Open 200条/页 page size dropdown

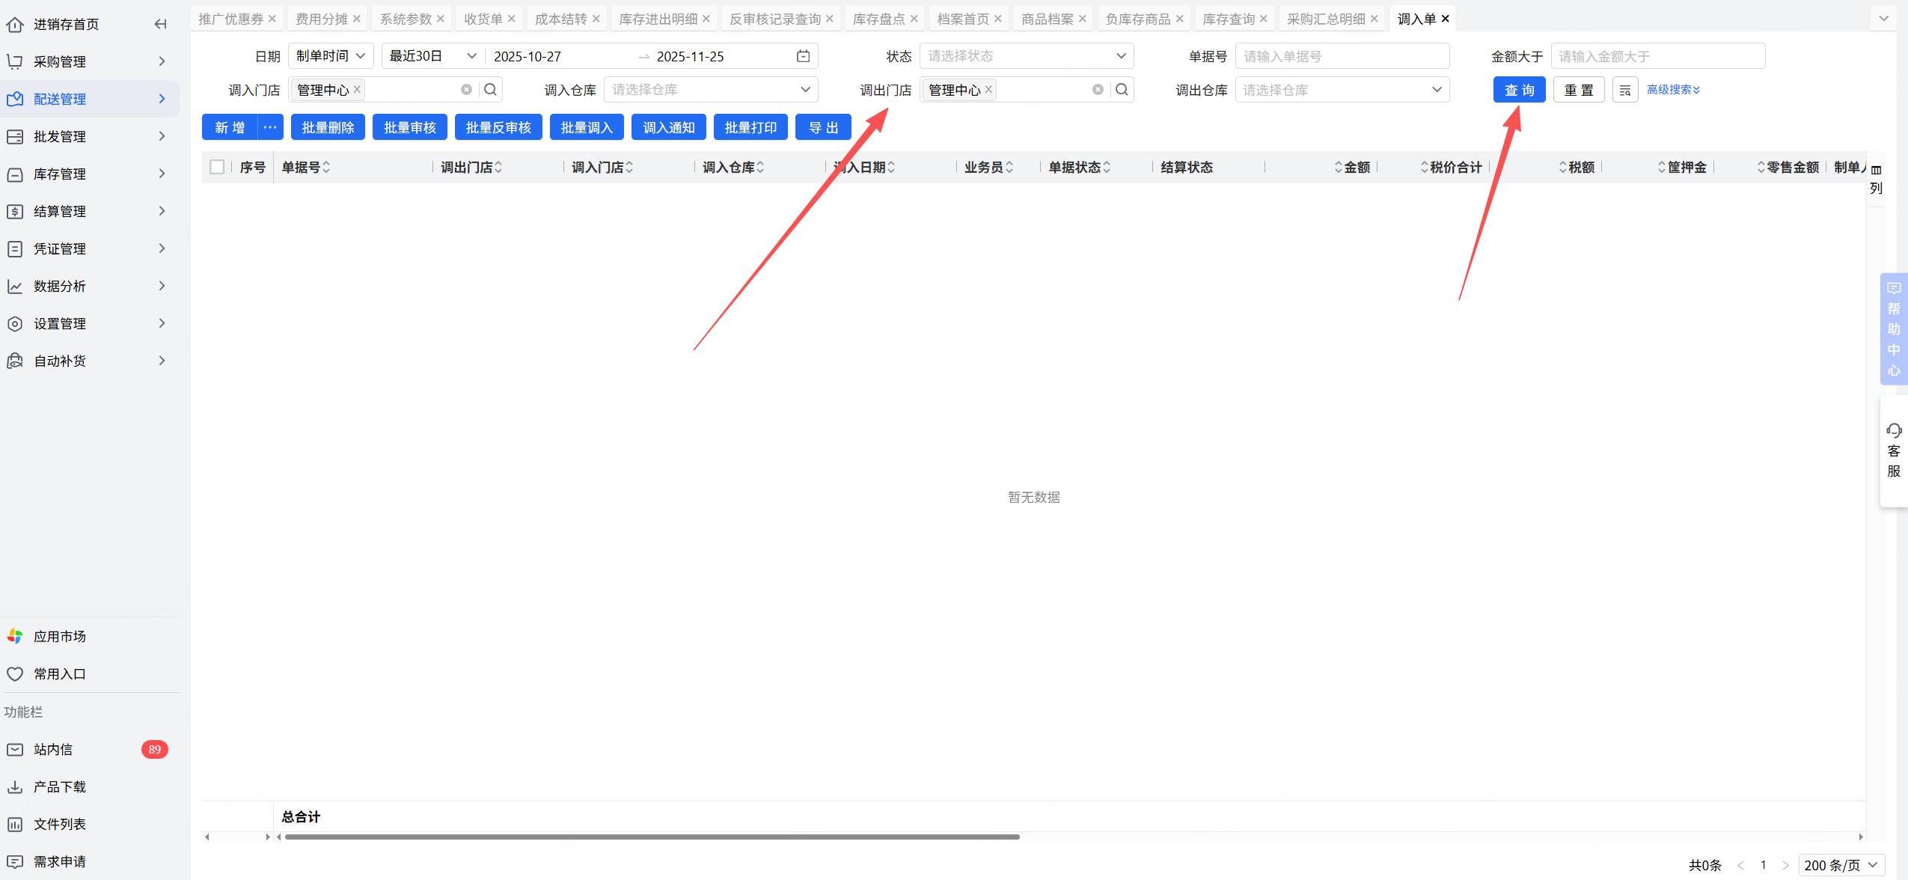coord(1840,865)
